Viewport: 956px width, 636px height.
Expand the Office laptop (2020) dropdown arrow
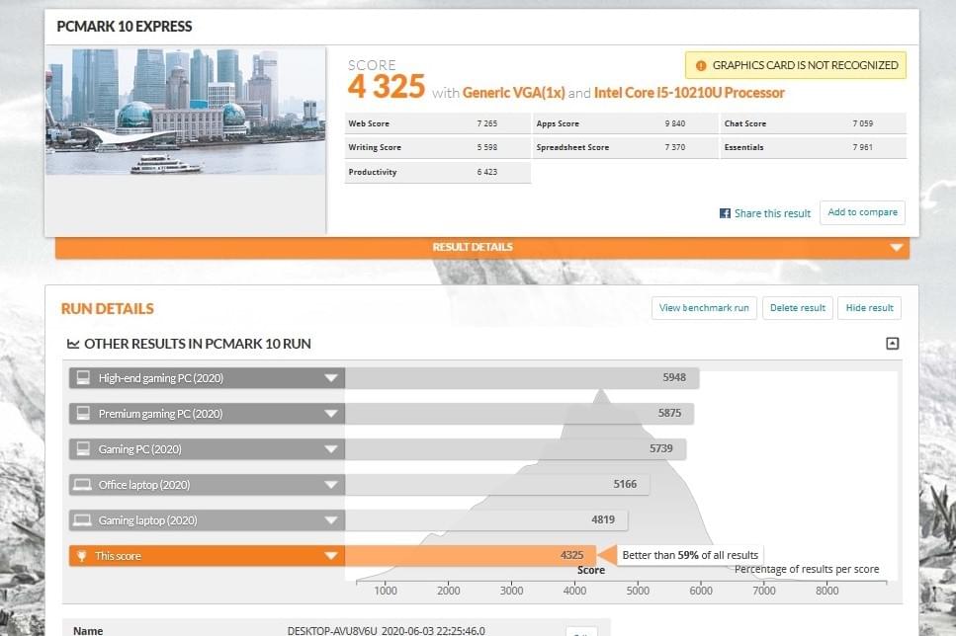pos(330,485)
